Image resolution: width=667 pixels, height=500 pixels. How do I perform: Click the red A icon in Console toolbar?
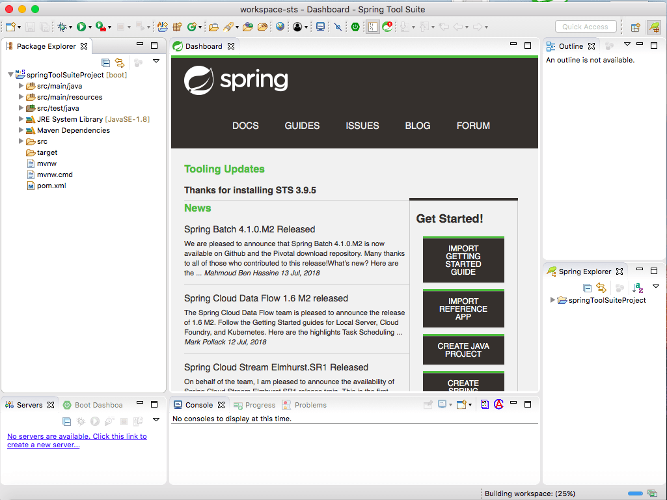pyautogui.click(x=498, y=404)
